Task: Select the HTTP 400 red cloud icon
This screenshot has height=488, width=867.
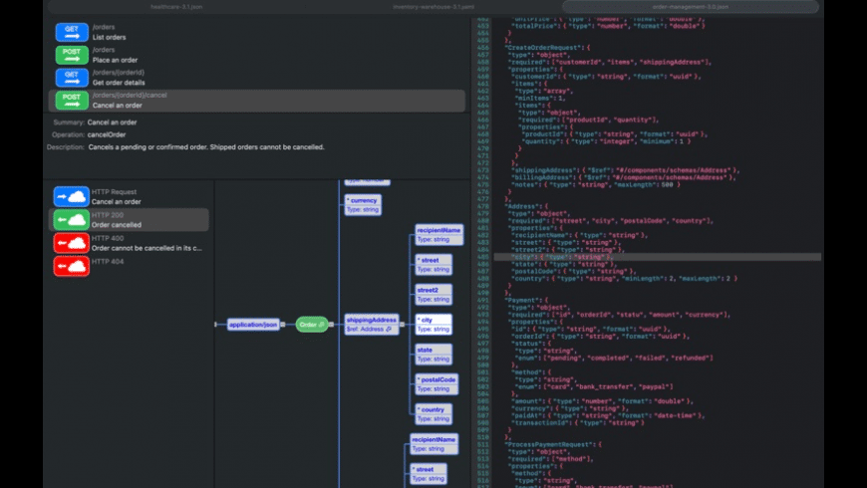Action: click(72, 243)
